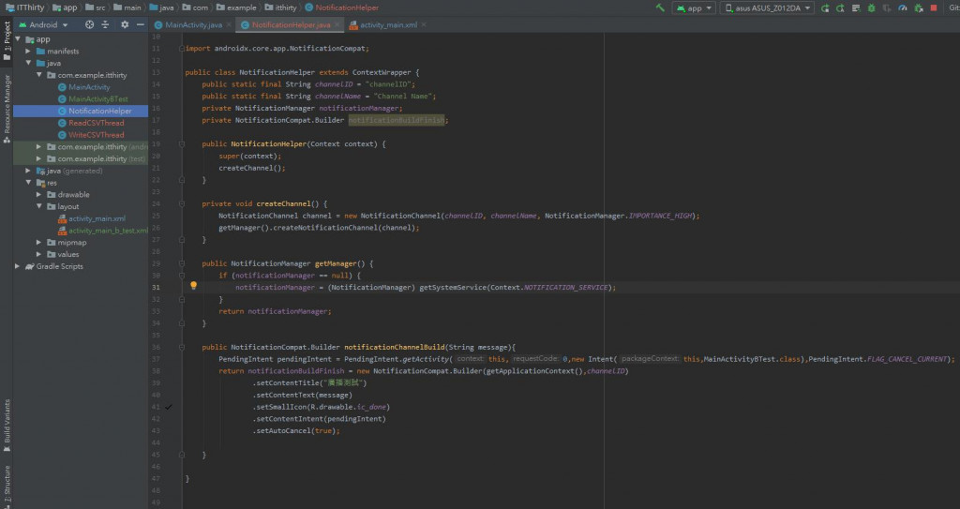
Task: Click the Debug app bug icon
Action: (871, 7)
